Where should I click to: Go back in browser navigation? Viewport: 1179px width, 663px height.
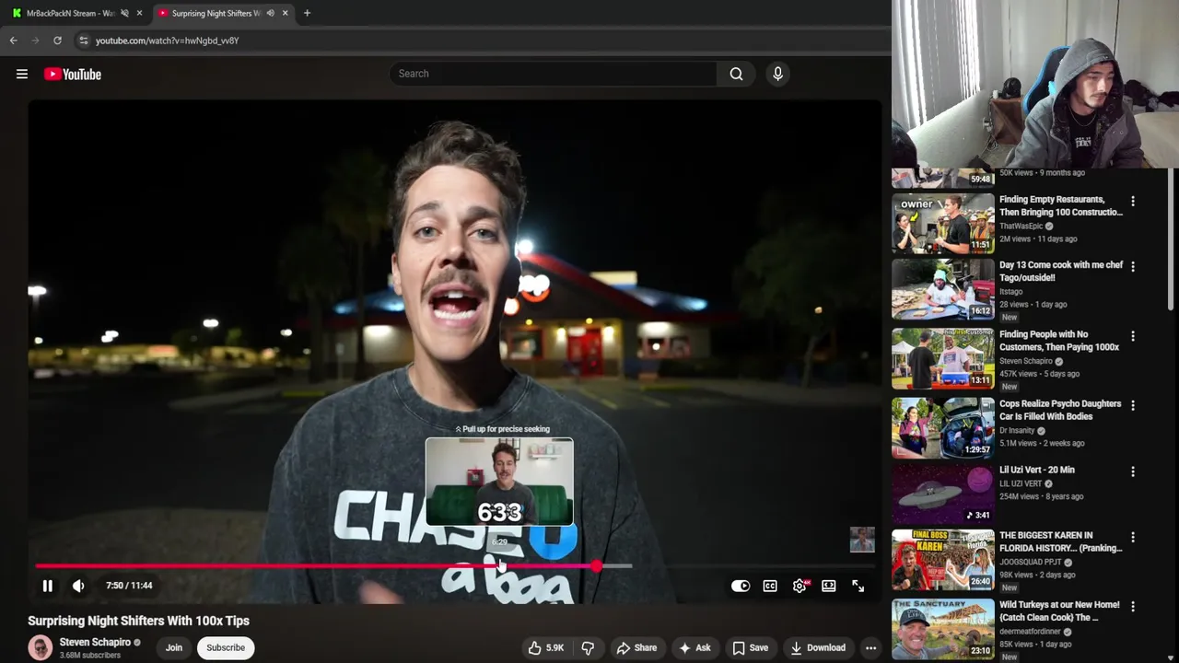coord(13,41)
